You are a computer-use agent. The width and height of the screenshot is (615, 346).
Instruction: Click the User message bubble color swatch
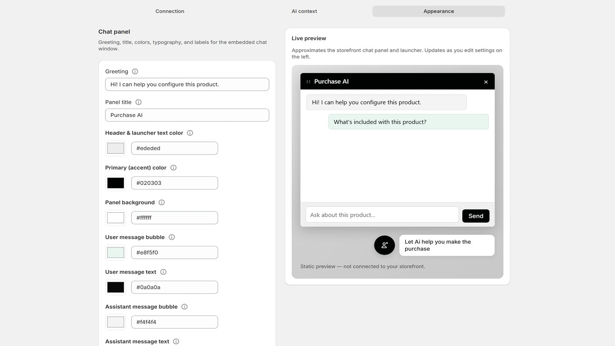[x=115, y=252]
